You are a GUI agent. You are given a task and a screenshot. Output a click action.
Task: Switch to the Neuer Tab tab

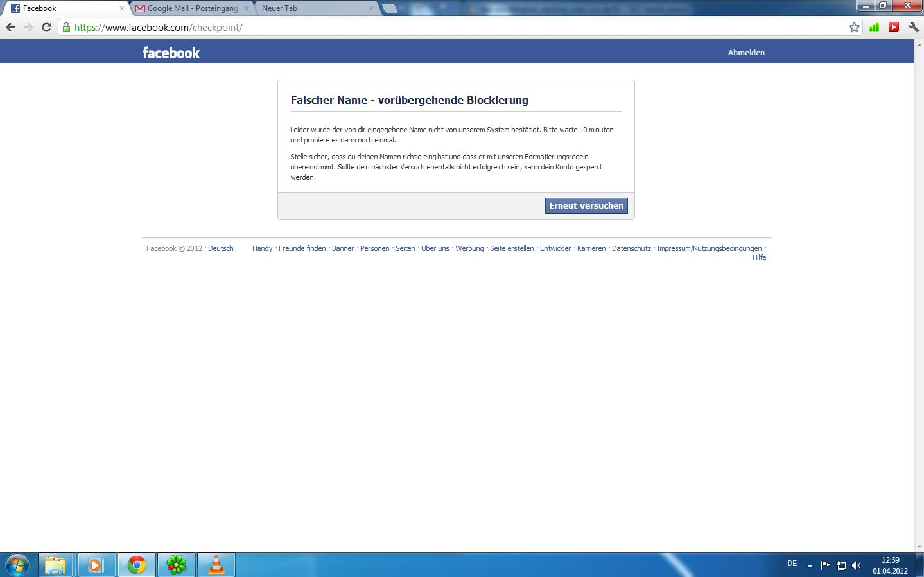316,8
